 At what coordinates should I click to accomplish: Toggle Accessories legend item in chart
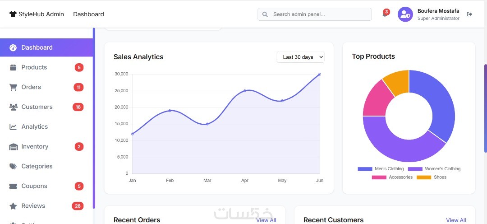[x=392, y=177]
